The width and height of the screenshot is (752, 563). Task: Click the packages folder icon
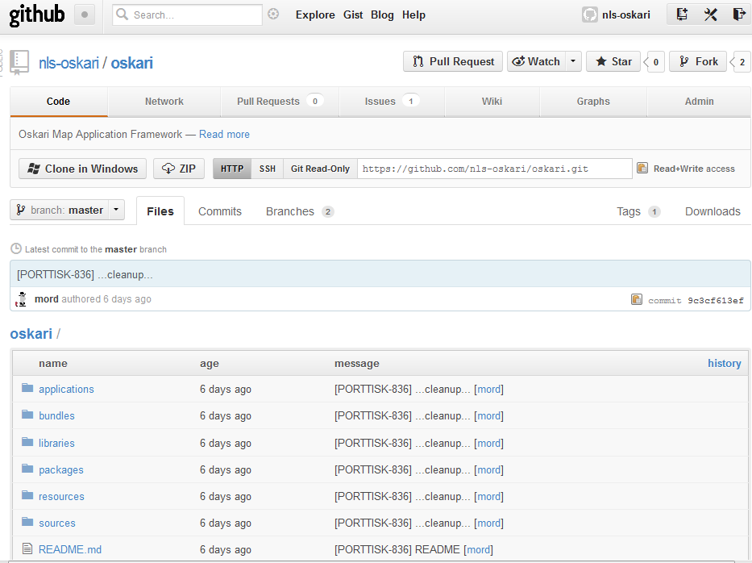tap(27, 469)
